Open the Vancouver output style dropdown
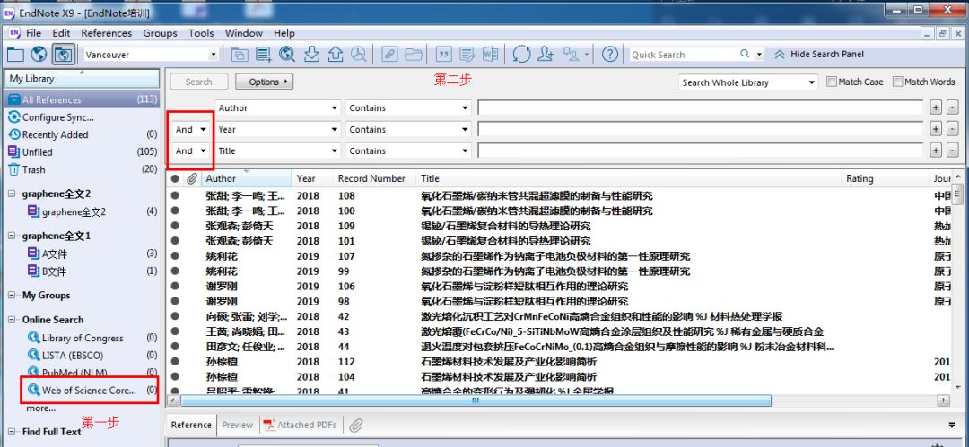 pyautogui.click(x=214, y=55)
